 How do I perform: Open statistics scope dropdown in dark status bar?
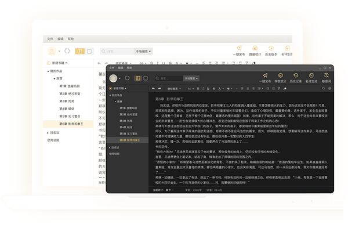coord(169,190)
